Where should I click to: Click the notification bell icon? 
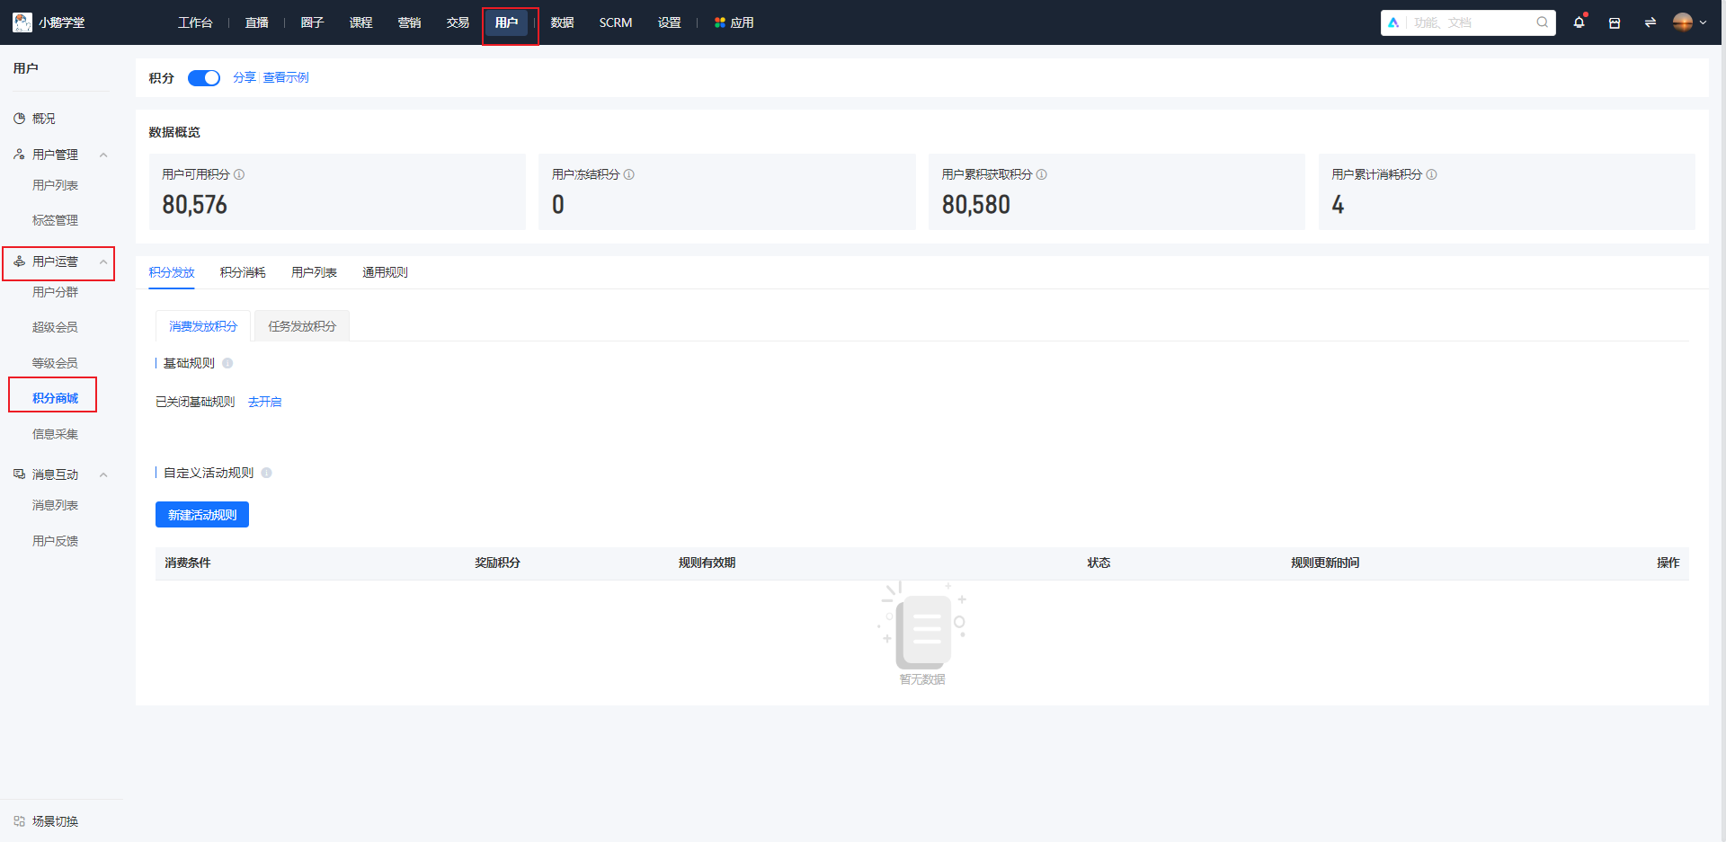coord(1579,22)
